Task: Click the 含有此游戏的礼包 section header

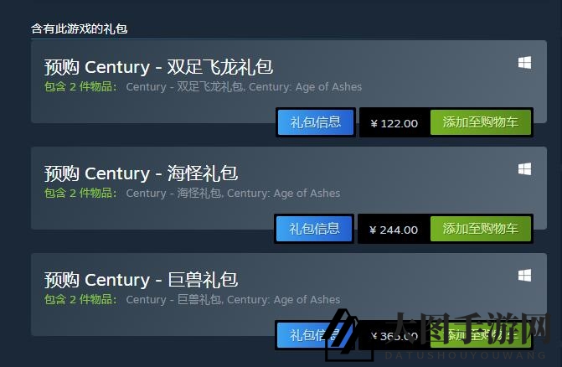Action: [80, 28]
